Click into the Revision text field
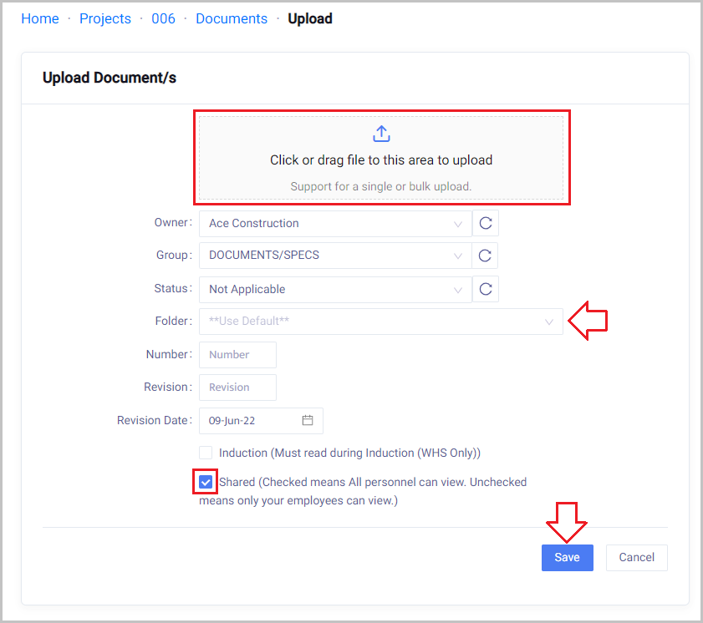 click(237, 387)
